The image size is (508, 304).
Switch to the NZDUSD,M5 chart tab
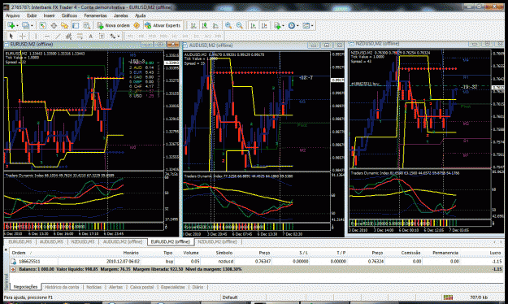(x=83, y=241)
